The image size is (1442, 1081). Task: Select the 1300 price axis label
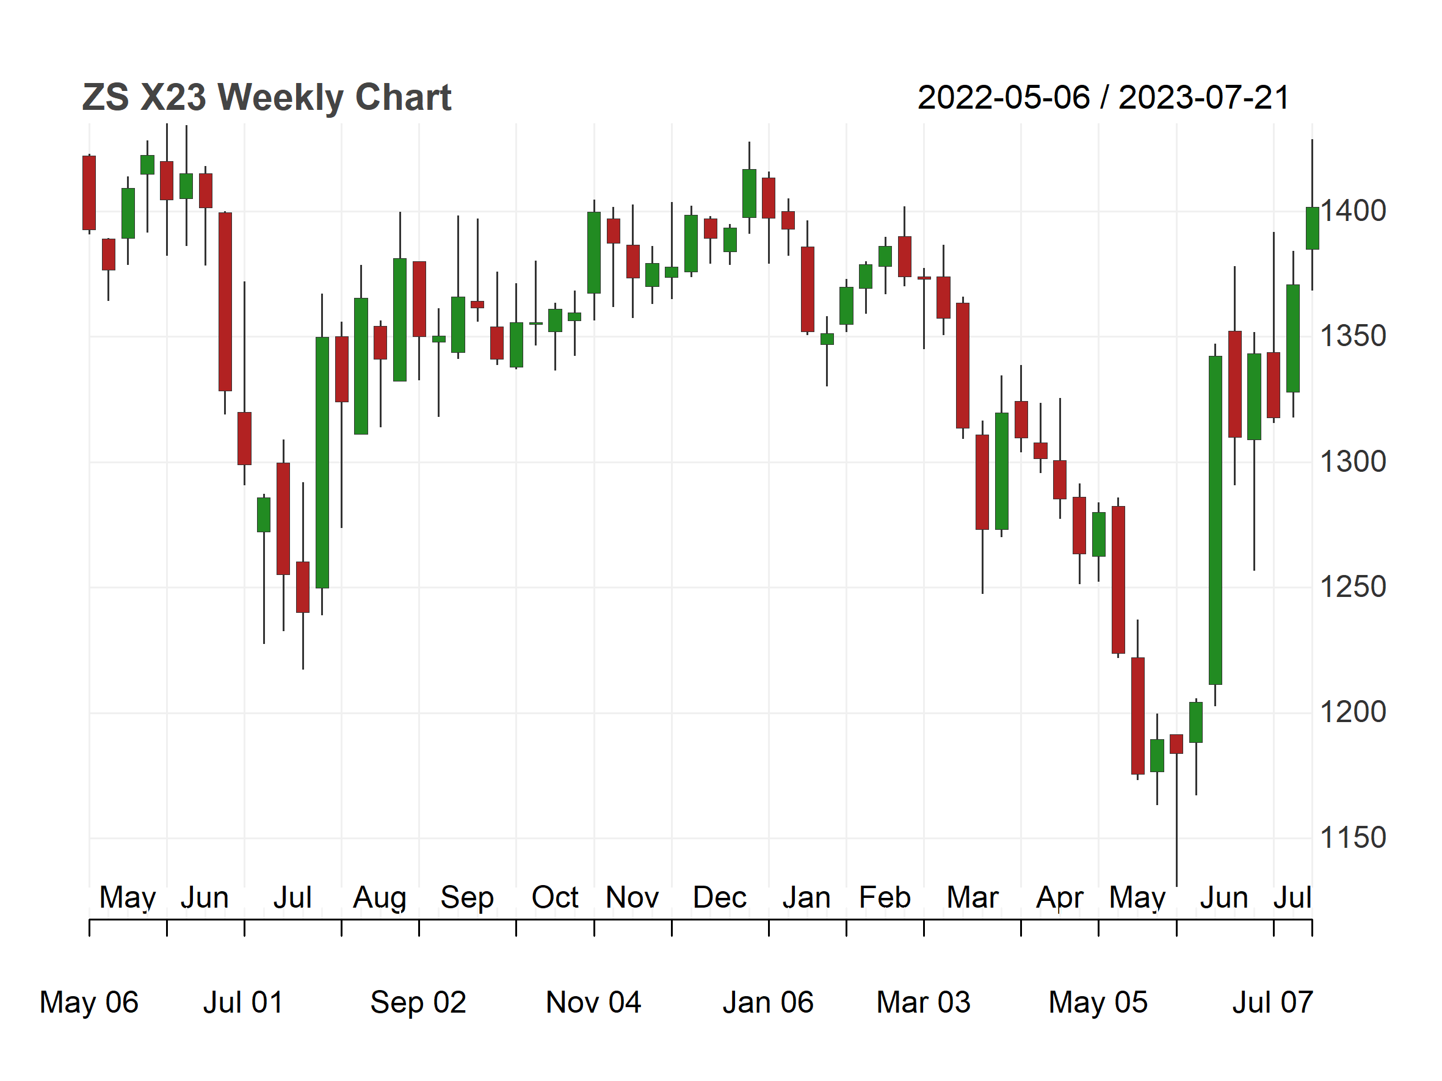1353,462
